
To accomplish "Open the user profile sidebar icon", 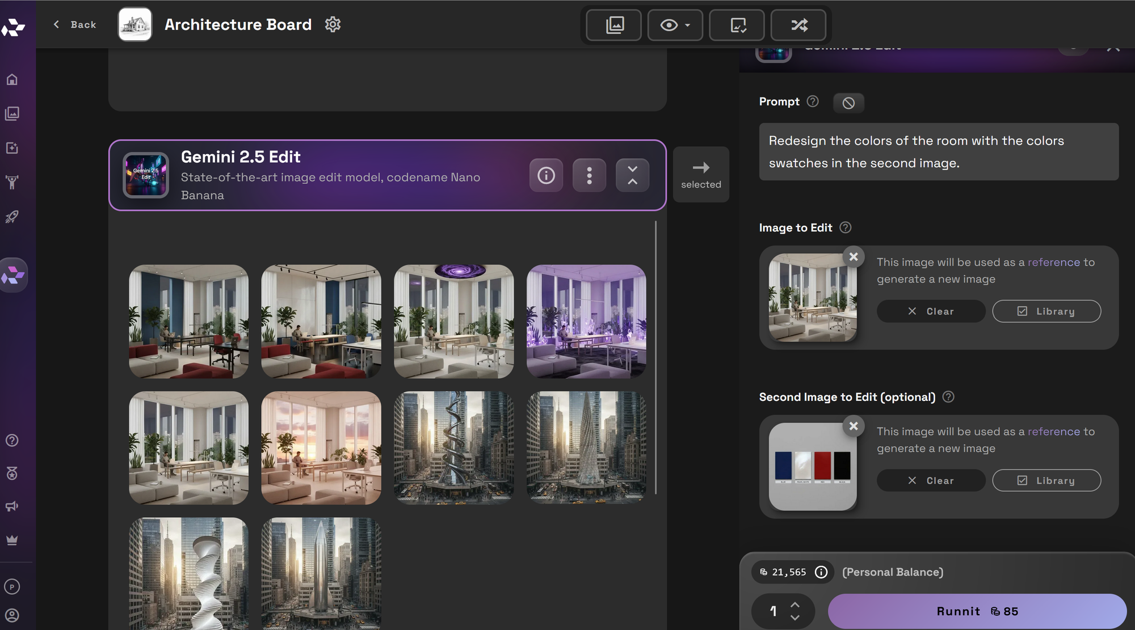I will tap(12, 615).
